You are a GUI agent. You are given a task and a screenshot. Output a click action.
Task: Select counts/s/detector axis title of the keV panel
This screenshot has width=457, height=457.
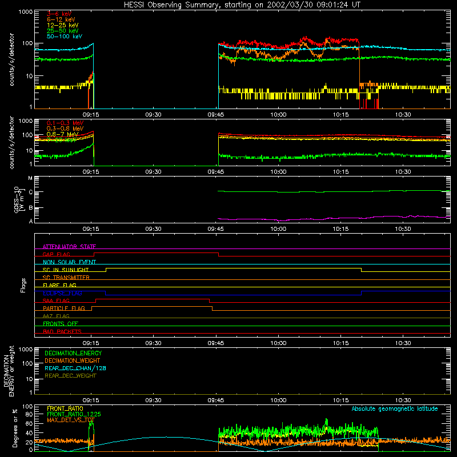click(11, 59)
